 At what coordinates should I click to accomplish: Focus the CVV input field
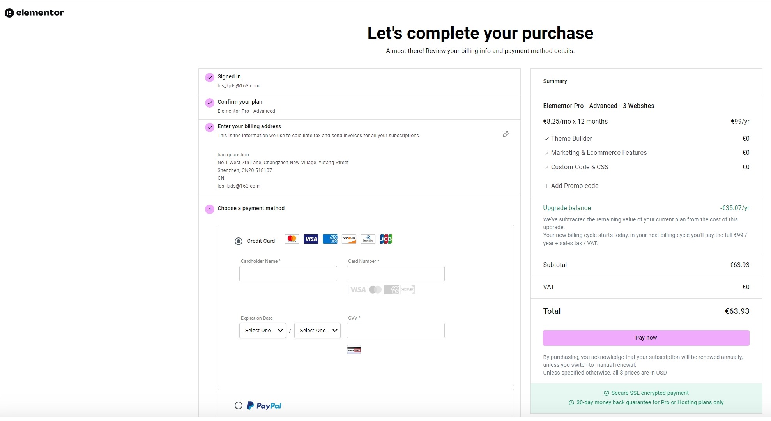click(x=395, y=331)
